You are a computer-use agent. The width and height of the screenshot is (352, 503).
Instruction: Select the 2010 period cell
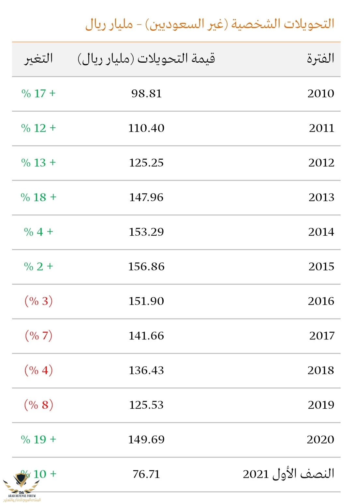pyautogui.click(x=321, y=94)
